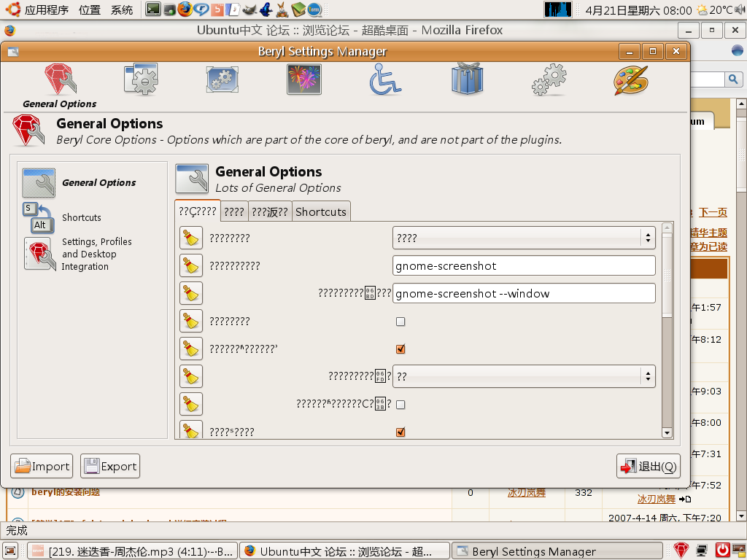747x560 pixels.
Task: Select the General Options ruby category icon
Action: pyautogui.click(x=60, y=79)
